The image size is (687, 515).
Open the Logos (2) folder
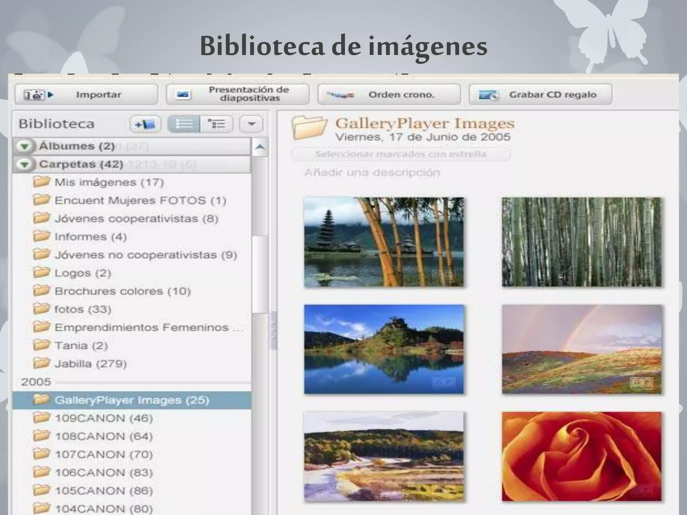point(132,273)
